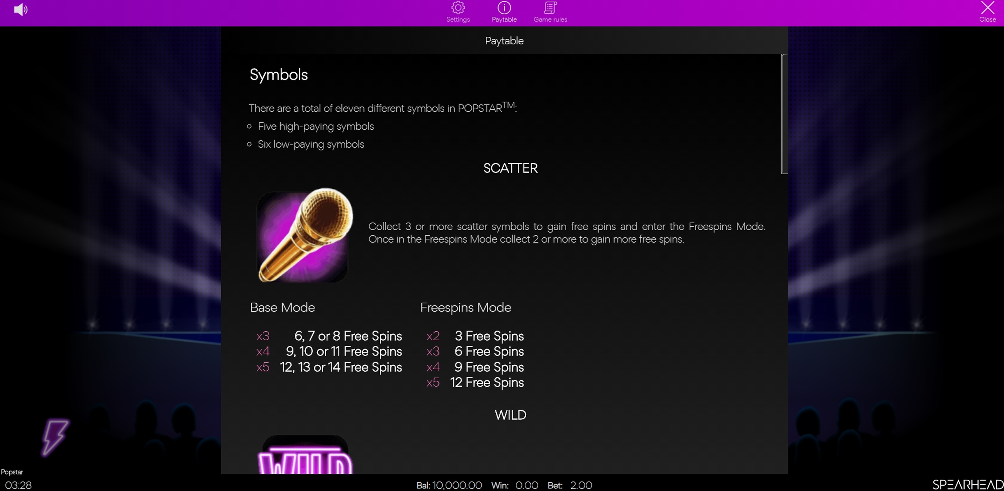Screen dimensions: 1004x491
Task: Close the paytable overlay
Action: [988, 12]
